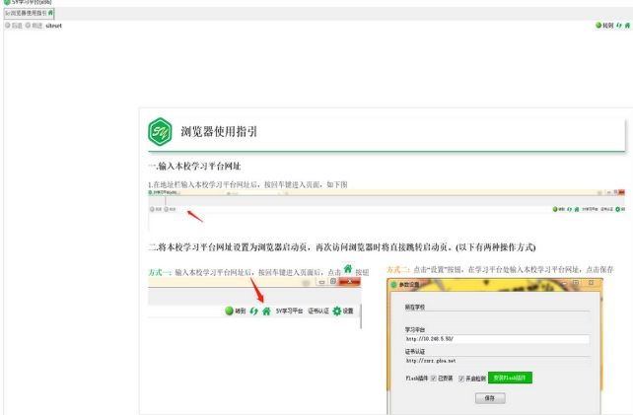This screenshot has height=415, width=633.
Task: Click 证书认证 in the 方式一 illustration toolbar
Action: pyautogui.click(x=318, y=311)
